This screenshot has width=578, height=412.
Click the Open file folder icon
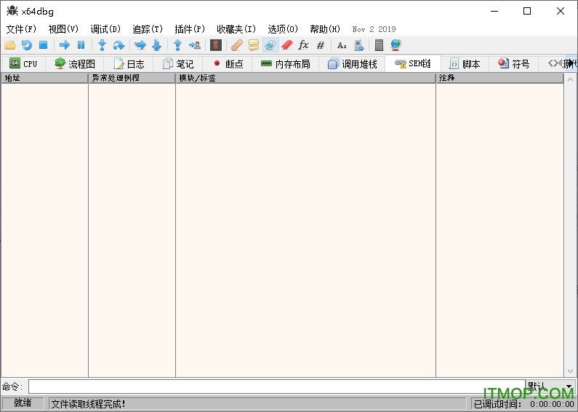[10, 45]
